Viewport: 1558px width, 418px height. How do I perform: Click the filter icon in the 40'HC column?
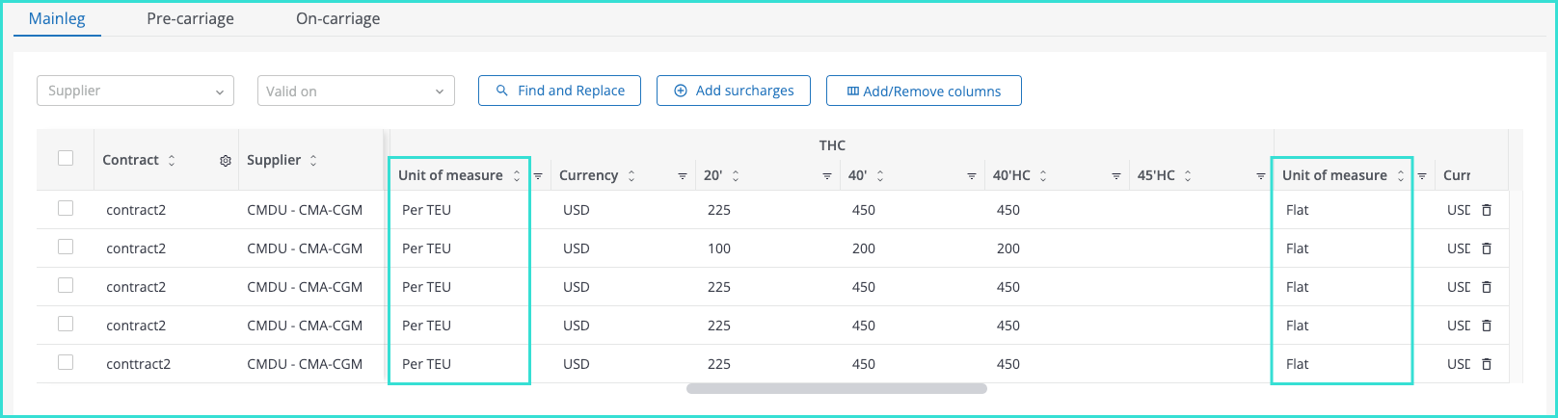pyautogui.click(x=1115, y=176)
